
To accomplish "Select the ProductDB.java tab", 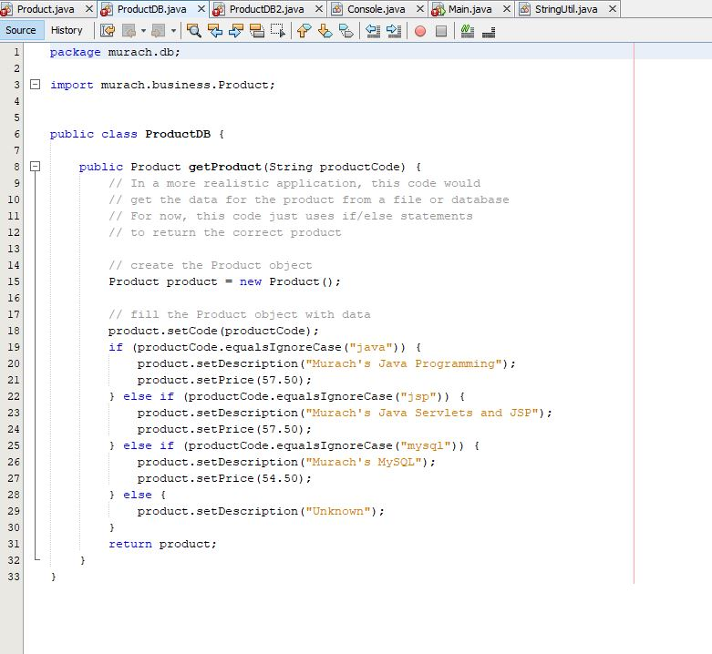I will (151, 9).
